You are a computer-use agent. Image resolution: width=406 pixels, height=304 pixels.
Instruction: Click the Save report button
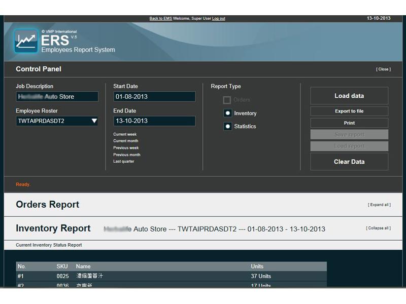click(349, 134)
